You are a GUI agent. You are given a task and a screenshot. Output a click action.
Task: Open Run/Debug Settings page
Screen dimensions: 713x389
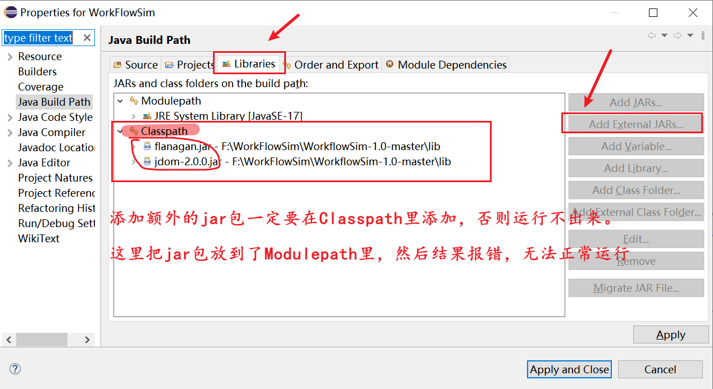[x=56, y=223]
